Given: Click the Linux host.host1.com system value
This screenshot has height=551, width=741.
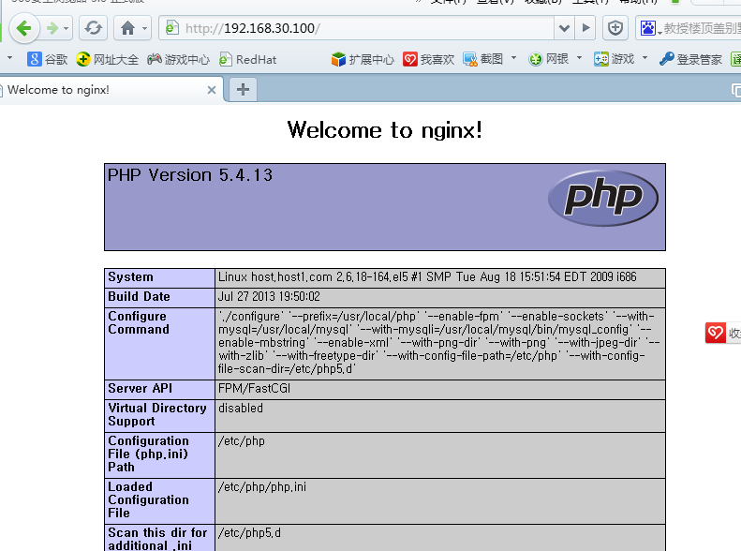Looking at the screenshot, I should pos(427,277).
